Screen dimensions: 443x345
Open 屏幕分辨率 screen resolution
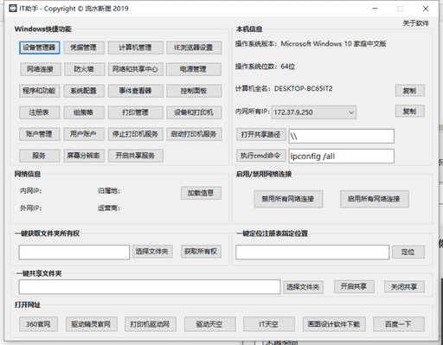pos(84,156)
